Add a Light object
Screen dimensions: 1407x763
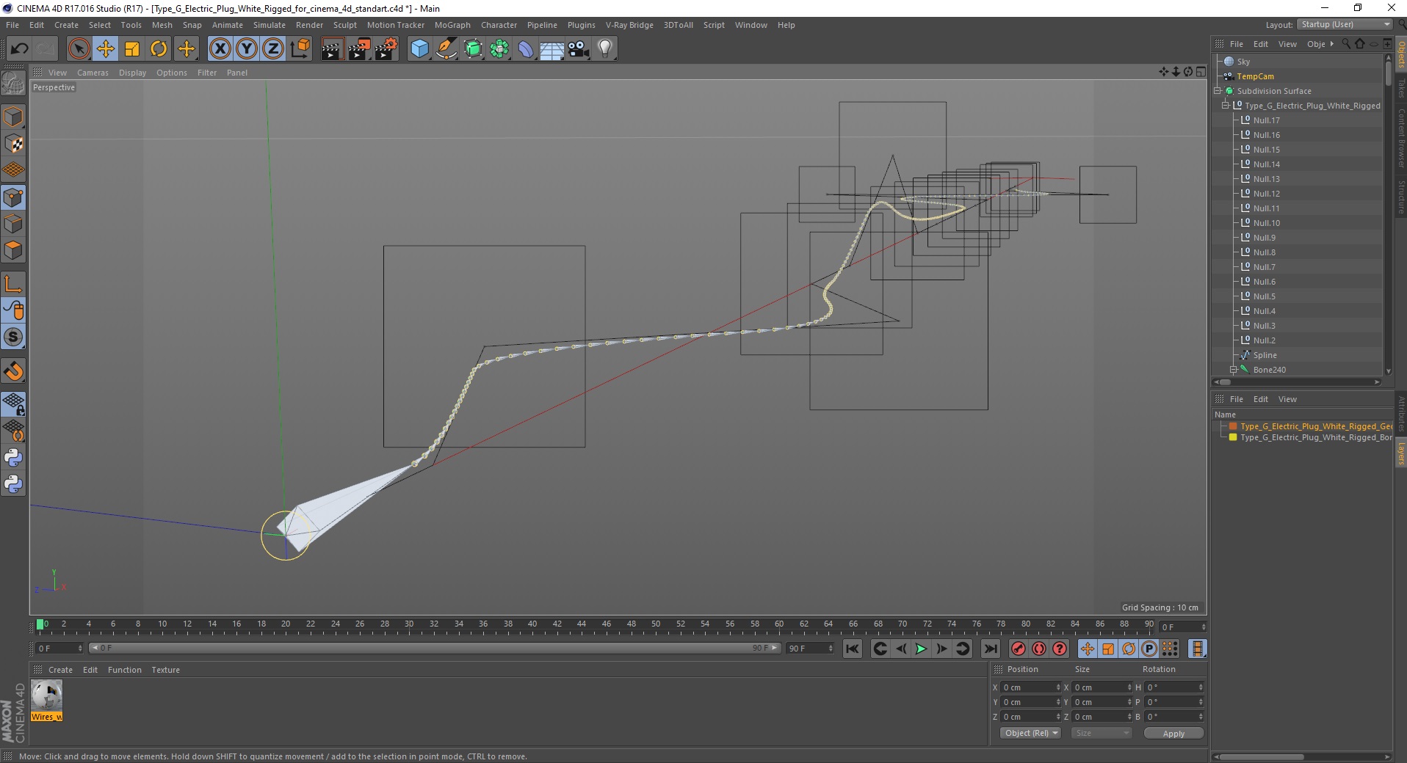pyautogui.click(x=605, y=49)
